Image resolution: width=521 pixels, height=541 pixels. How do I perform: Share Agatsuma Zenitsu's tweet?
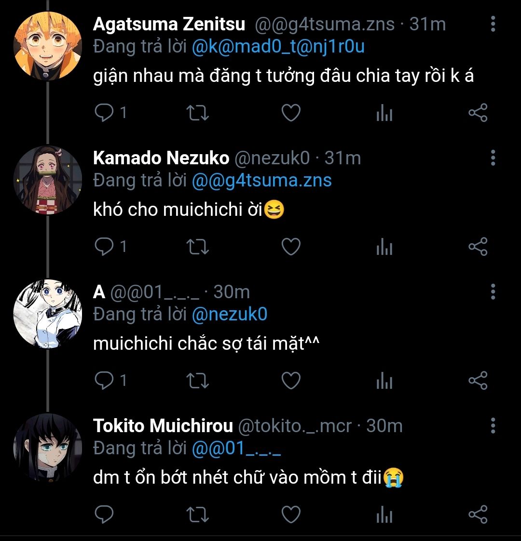coord(478,113)
